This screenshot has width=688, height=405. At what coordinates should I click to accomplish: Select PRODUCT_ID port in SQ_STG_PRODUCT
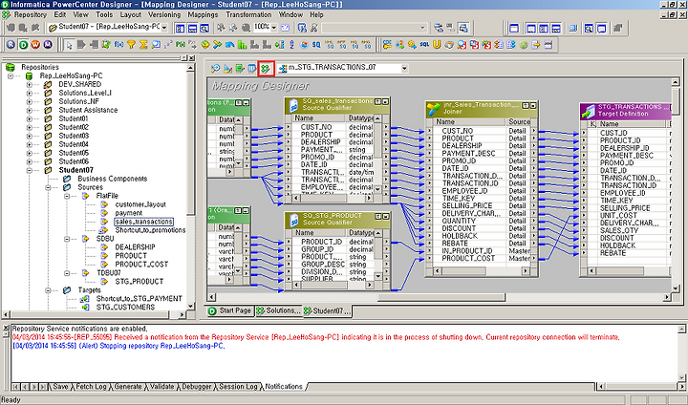pos(321,242)
